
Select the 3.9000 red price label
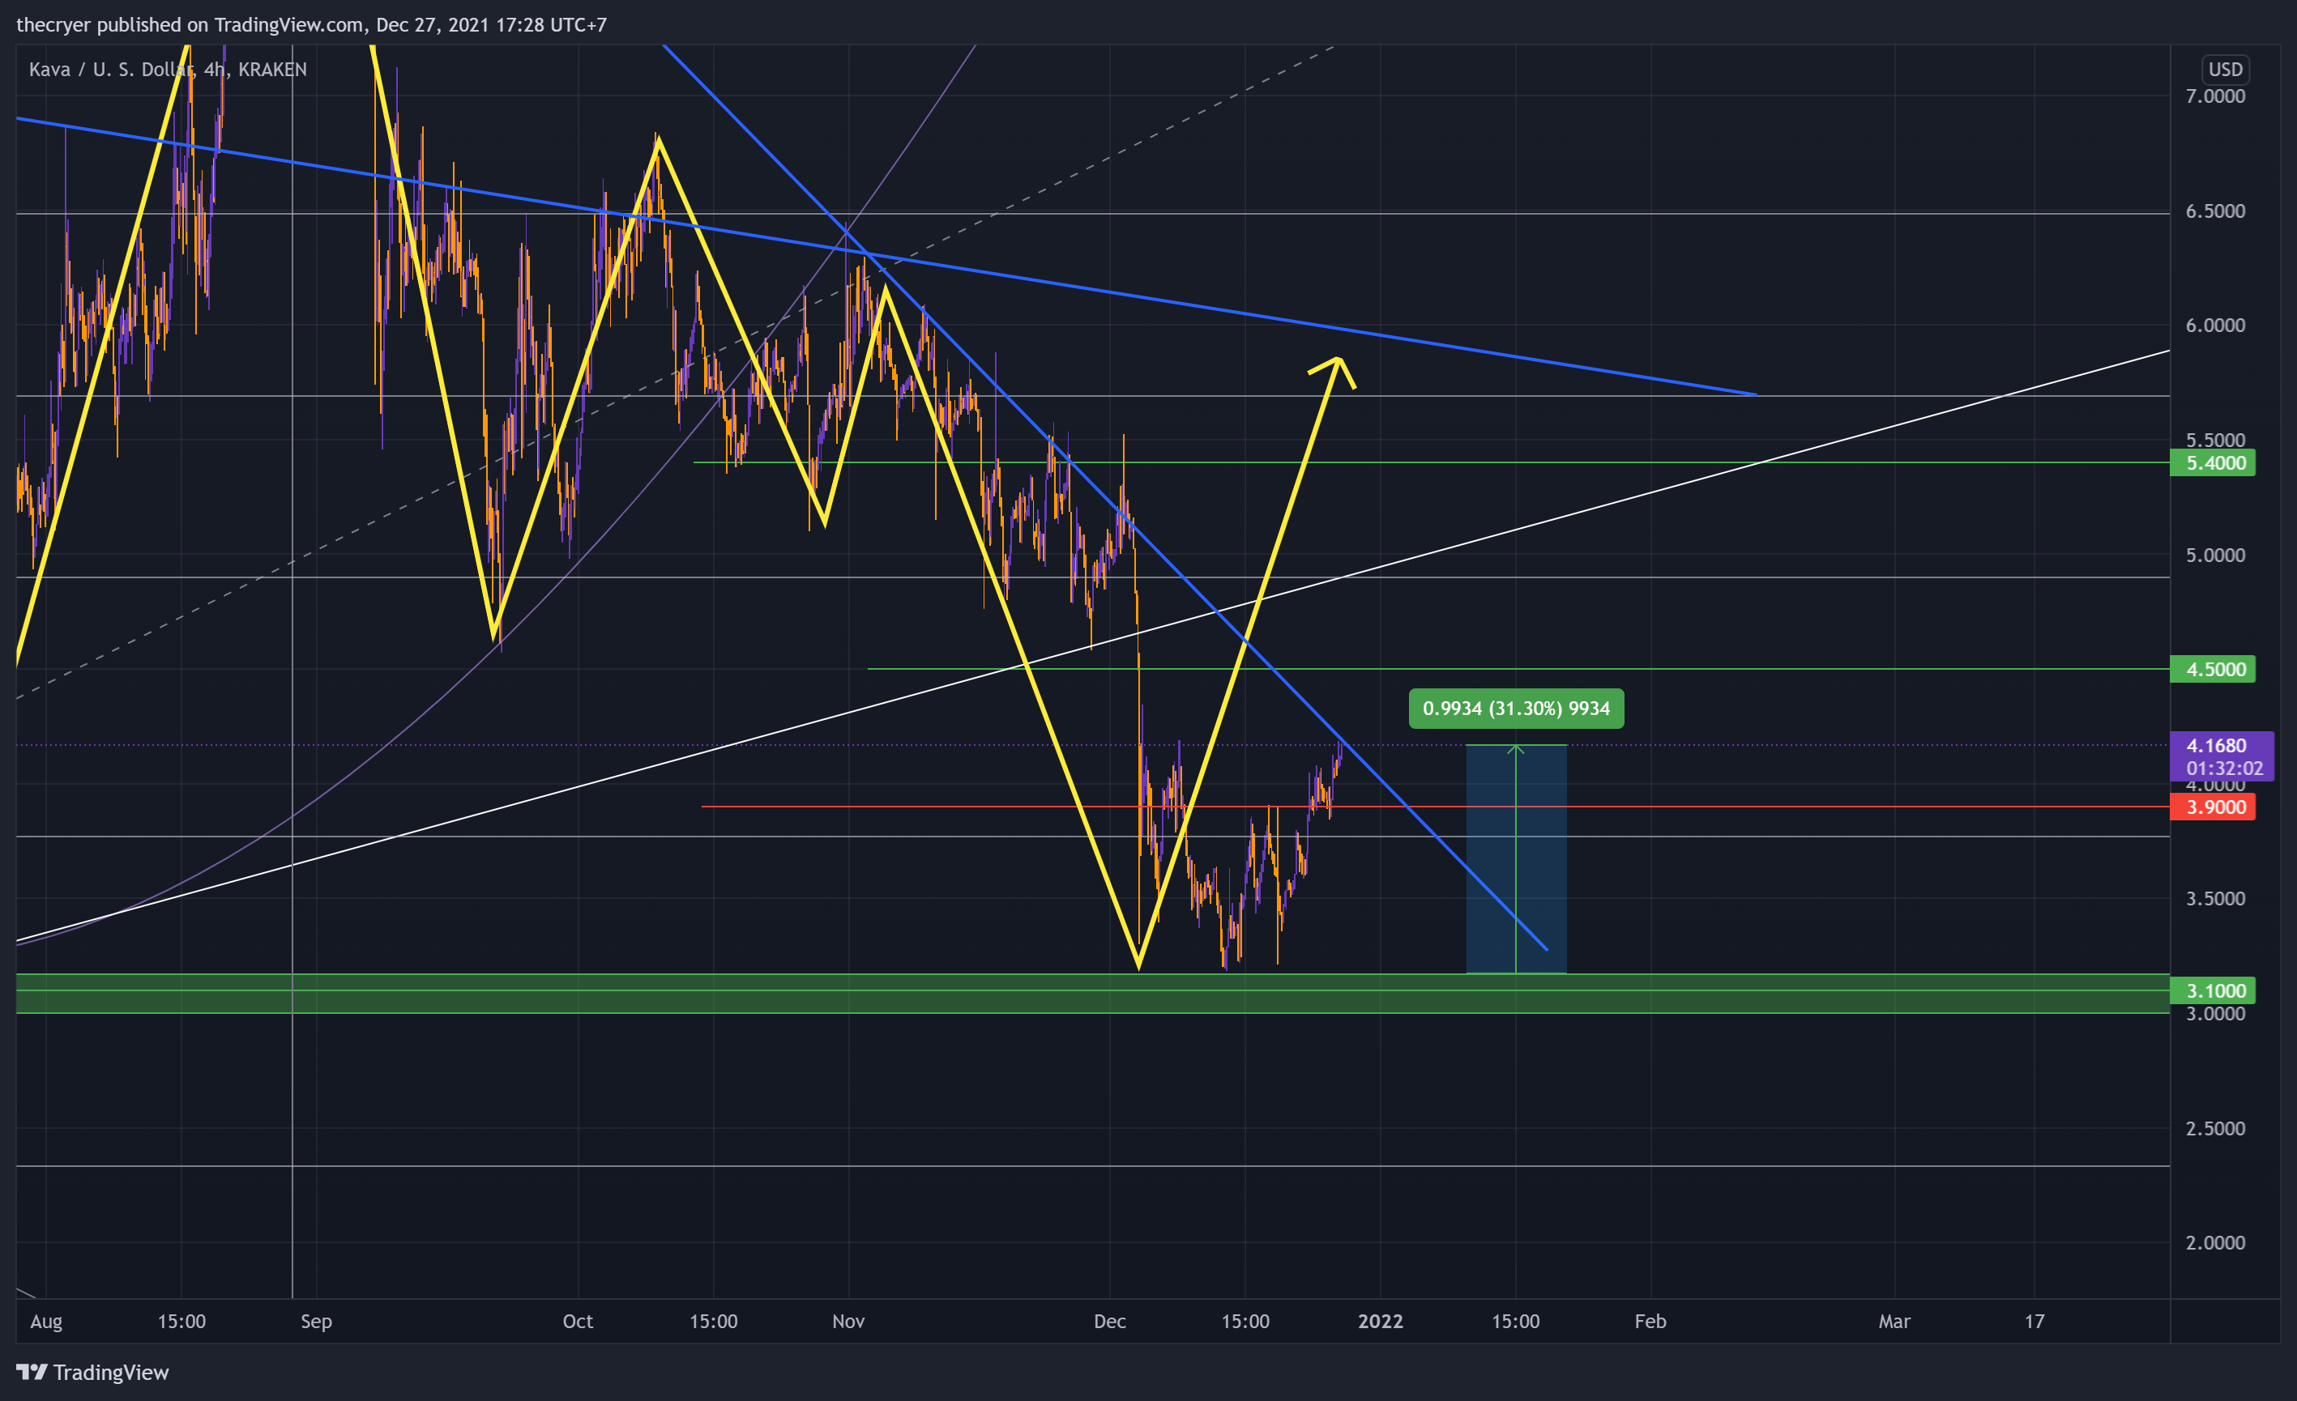2212,807
